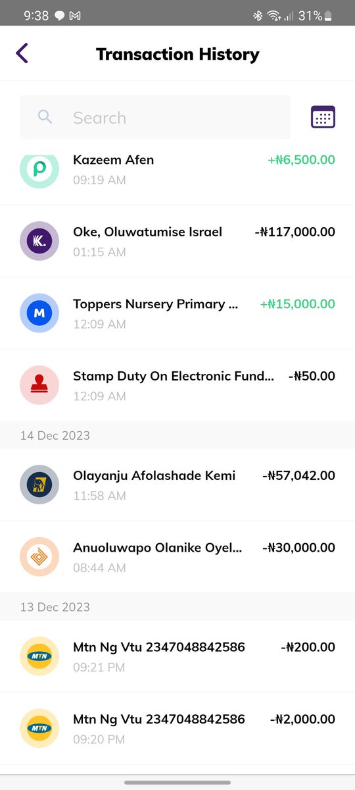The image size is (355, 790).
Task: Tap Kazeem Afen's green bank logo
Action: [39, 169]
